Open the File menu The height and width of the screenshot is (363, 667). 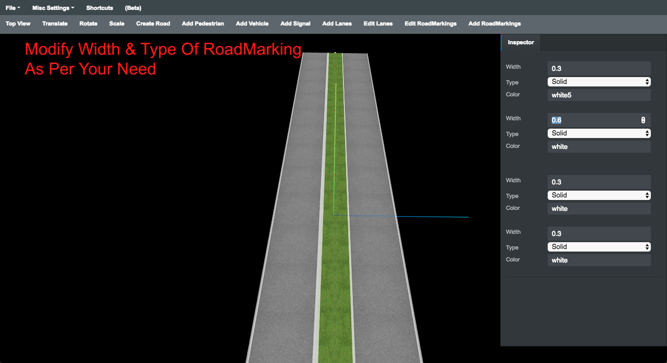(x=13, y=8)
